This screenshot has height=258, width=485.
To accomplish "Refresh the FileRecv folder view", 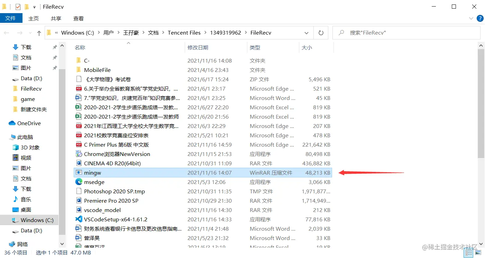I will (x=321, y=33).
